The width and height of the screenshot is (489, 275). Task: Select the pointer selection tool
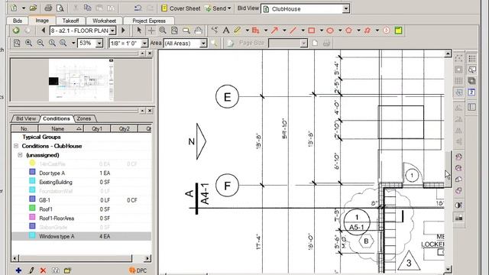coord(139,31)
